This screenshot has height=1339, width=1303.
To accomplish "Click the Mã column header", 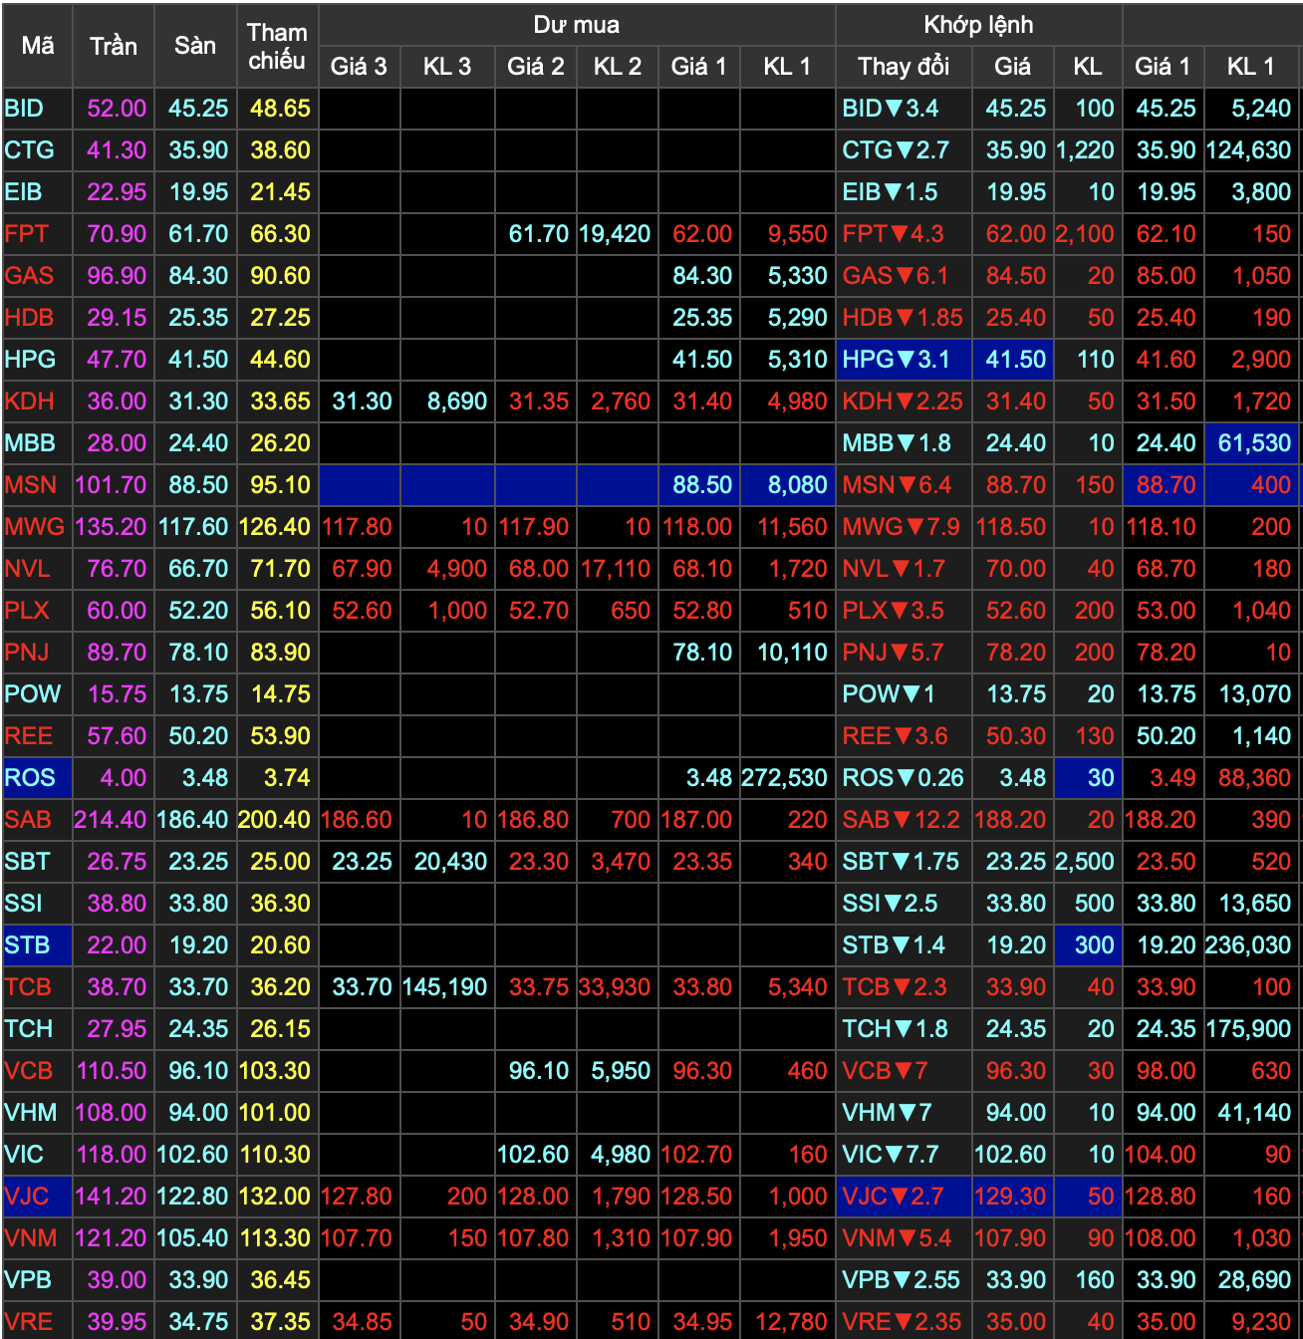I will tap(38, 46).
